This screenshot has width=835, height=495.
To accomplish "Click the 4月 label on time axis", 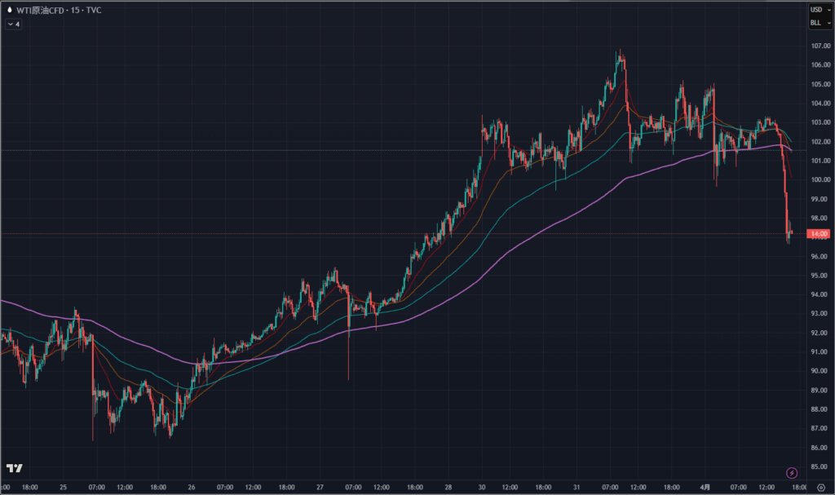I will [x=706, y=487].
